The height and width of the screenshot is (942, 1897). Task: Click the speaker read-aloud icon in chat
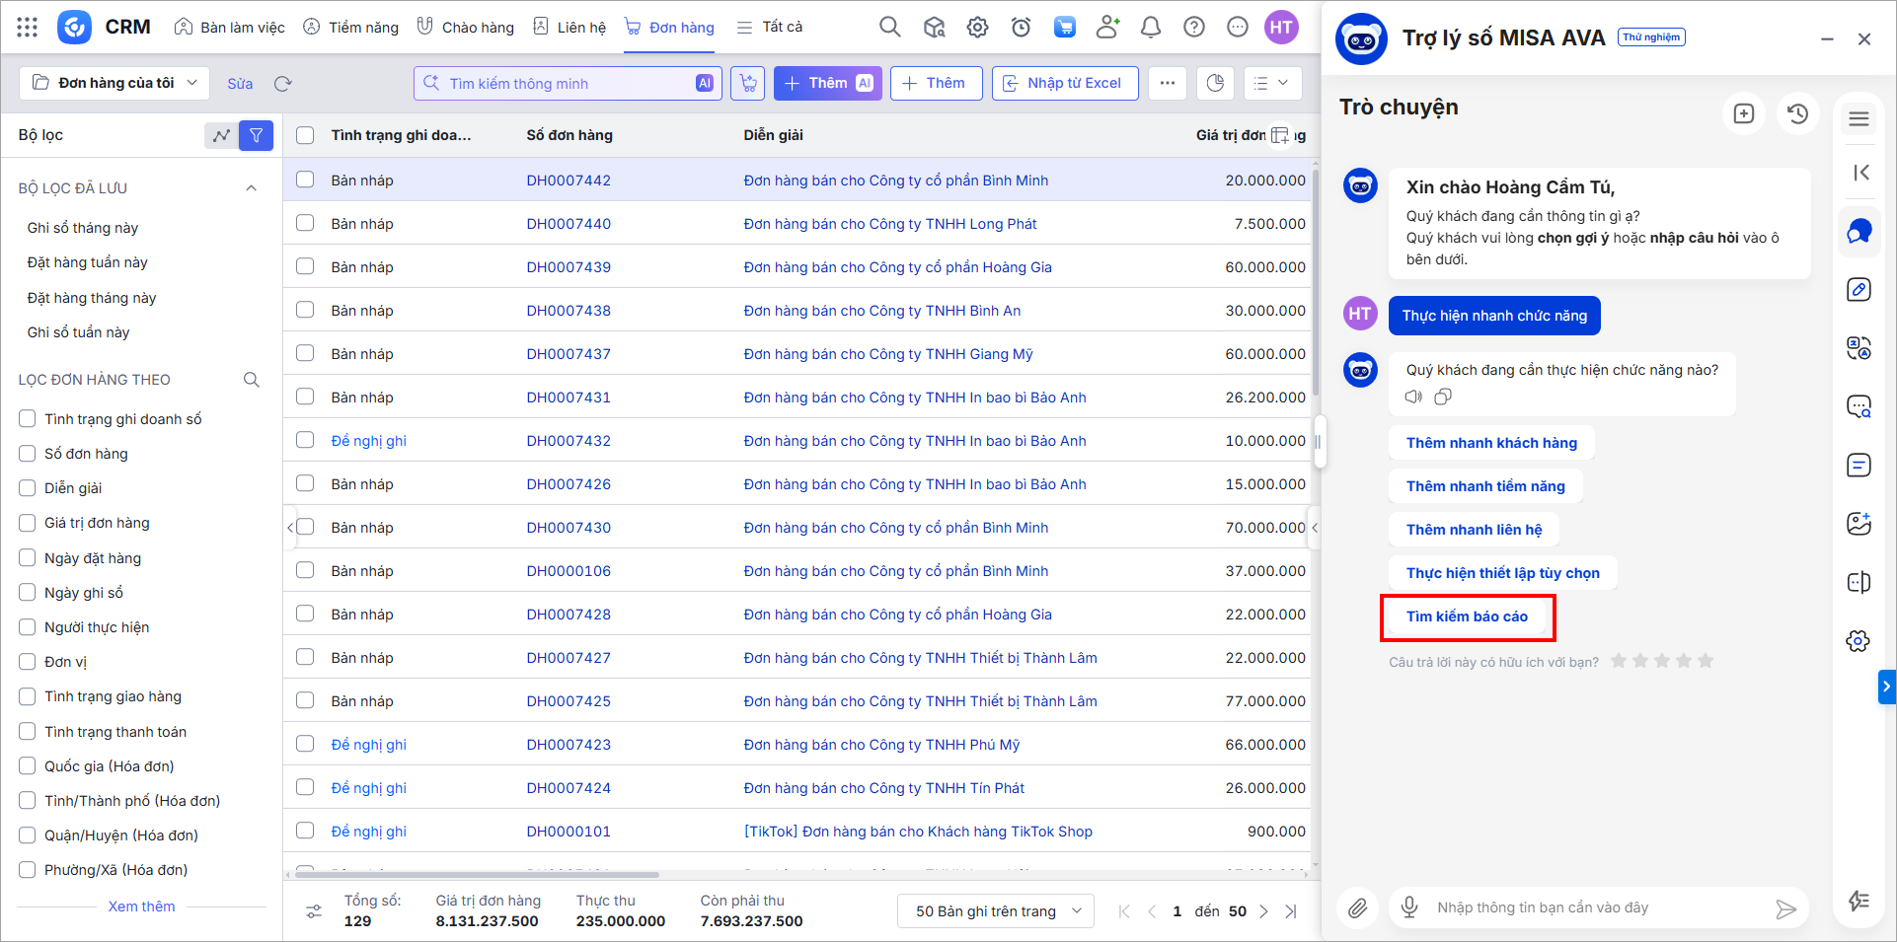click(x=1413, y=397)
